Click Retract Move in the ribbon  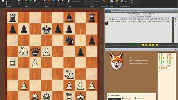tap(31, 2)
